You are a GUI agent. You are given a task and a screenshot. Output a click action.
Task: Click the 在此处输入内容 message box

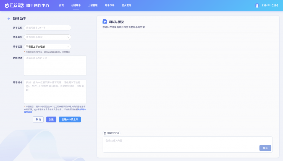click(x=166, y=141)
